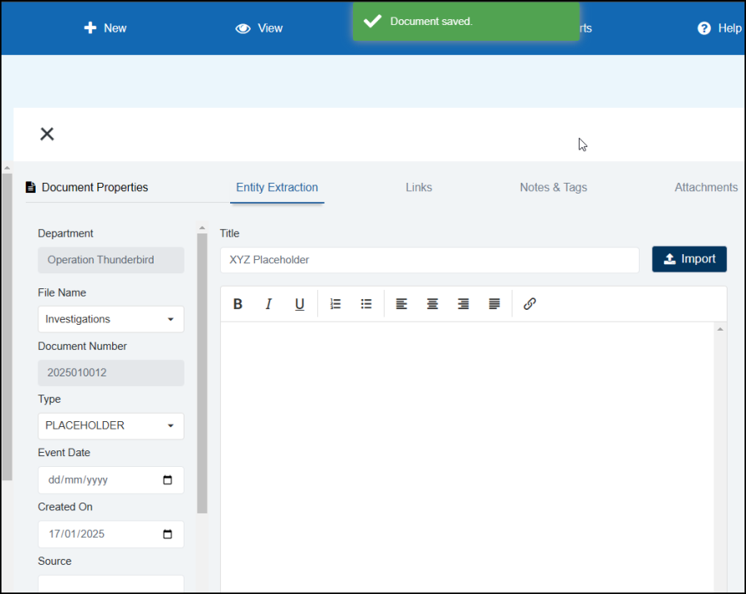Expand the File Name dropdown Investigations
This screenshot has width=746, height=594.
(x=110, y=319)
